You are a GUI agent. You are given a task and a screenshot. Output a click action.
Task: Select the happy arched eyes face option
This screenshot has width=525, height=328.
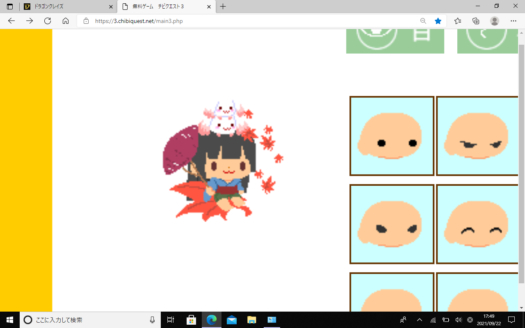(x=477, y=224)
